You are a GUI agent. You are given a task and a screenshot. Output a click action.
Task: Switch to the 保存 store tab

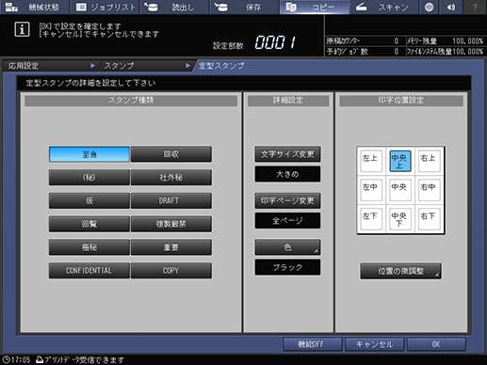click(x=244, y=7)
